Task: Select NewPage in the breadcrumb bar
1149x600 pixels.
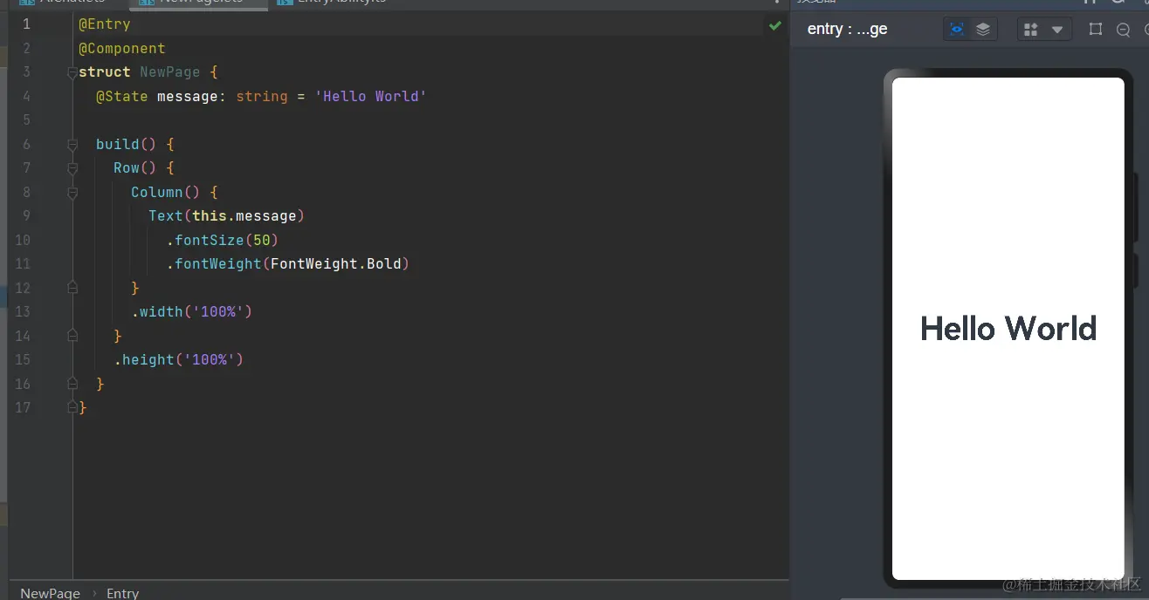Action: pyautogui.click(x=50, y=592)
